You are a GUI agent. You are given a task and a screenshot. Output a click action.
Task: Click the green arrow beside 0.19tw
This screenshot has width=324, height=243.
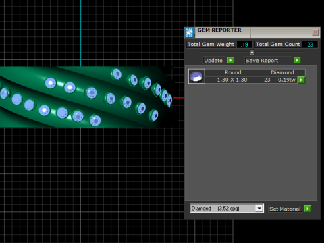(x=301, y=80)
